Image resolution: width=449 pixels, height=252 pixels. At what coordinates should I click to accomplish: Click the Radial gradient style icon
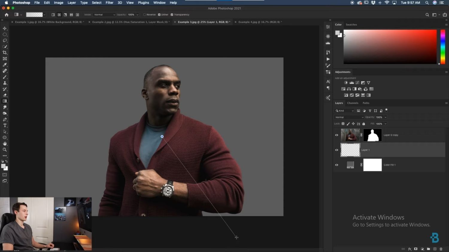(59, 14)
